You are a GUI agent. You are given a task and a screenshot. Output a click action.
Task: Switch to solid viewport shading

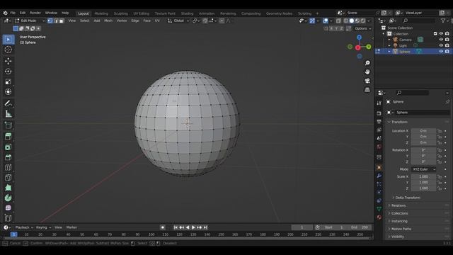point(352,21)
